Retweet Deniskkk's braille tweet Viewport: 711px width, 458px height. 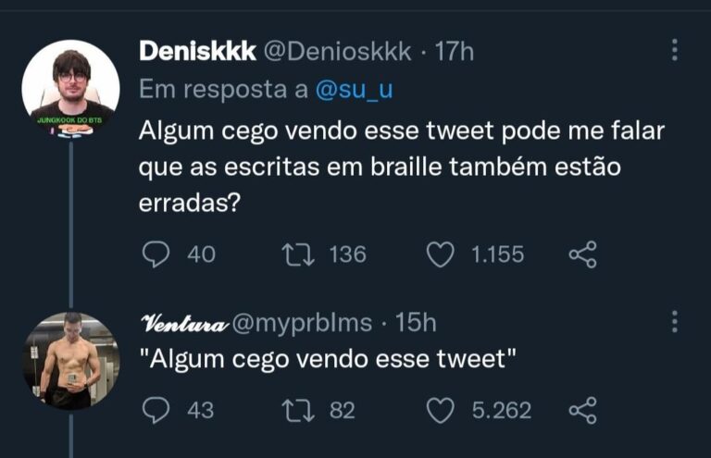coord(297,254)
